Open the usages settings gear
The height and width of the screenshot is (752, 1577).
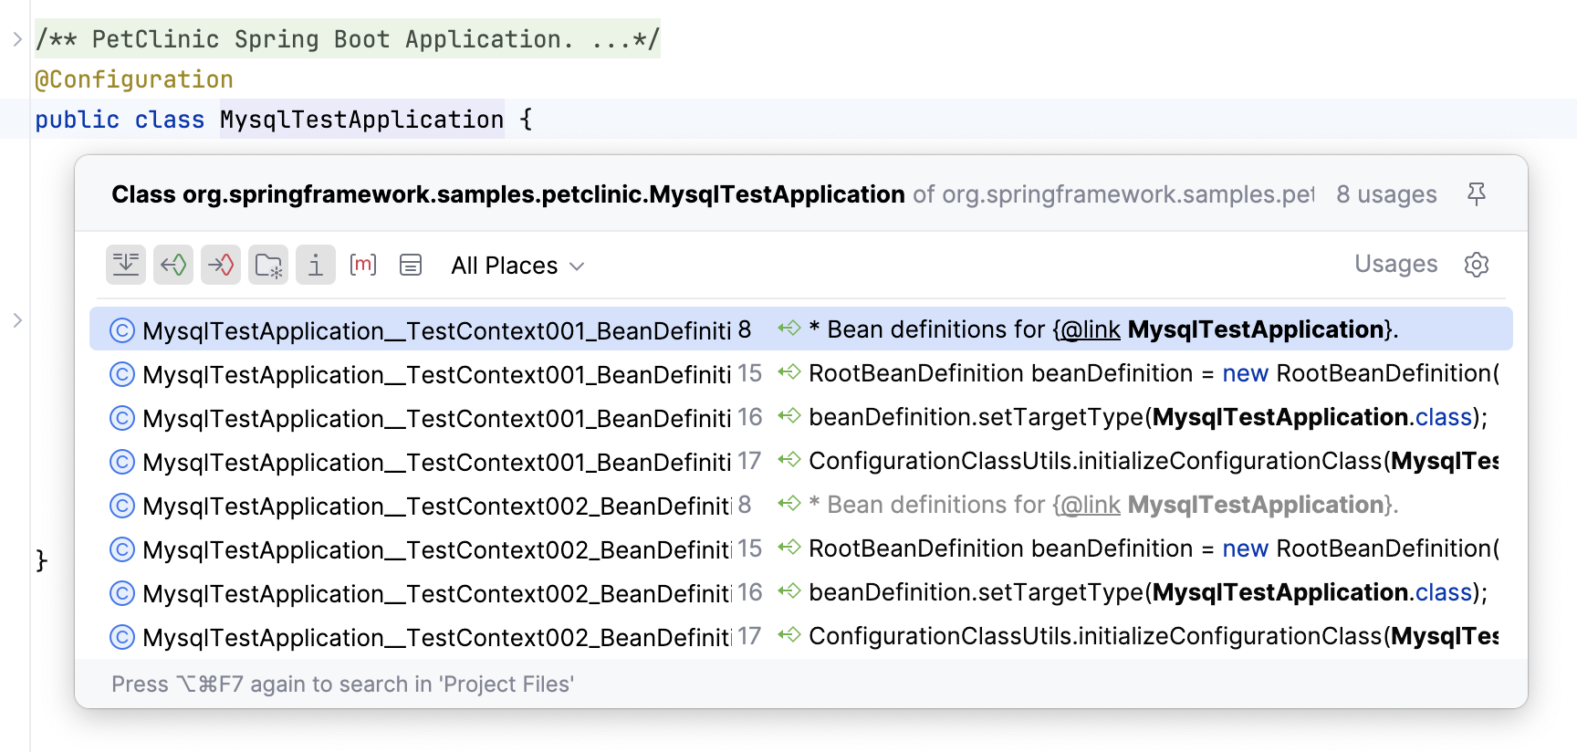[x=1476, y=265]
